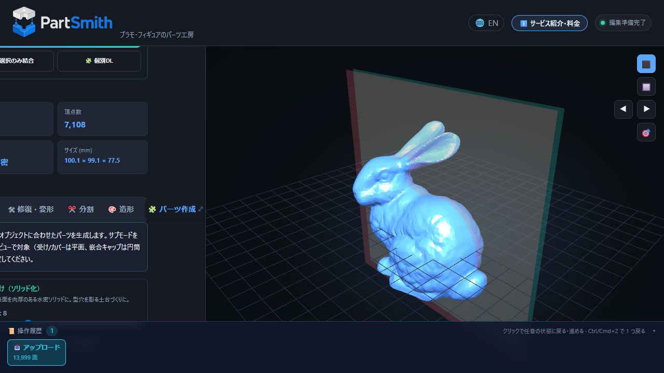664x373 pixels.
Task: Select the light square view mode icon
Action: 646,87
